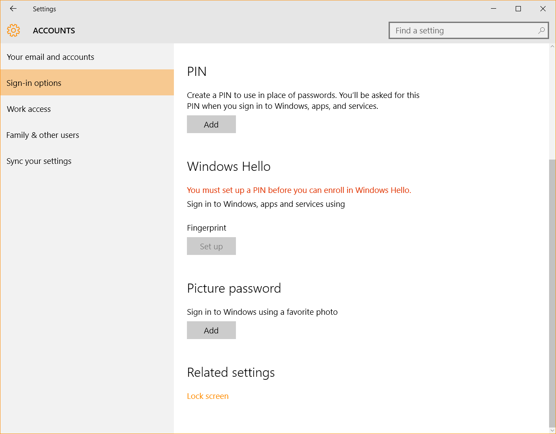Go to Family & other users
This screenshot has width=556, height=434.
(x=87, y=135)
